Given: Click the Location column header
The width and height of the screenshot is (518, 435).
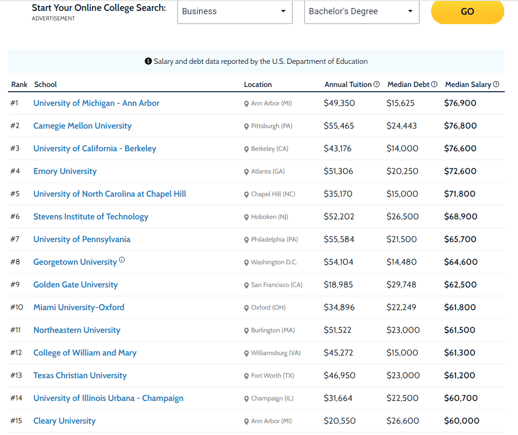Looking at the screenshot, I should pyautogui.click(x=258, y=84).
